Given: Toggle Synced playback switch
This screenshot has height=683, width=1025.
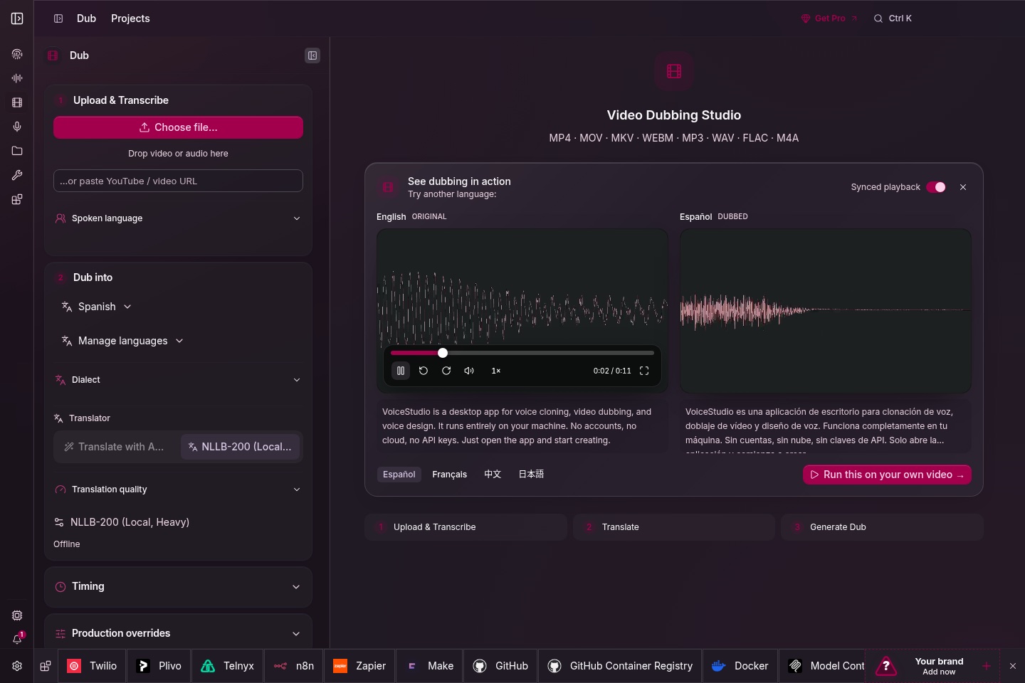Looking at the screenshot, I should (x=936, y=187).
